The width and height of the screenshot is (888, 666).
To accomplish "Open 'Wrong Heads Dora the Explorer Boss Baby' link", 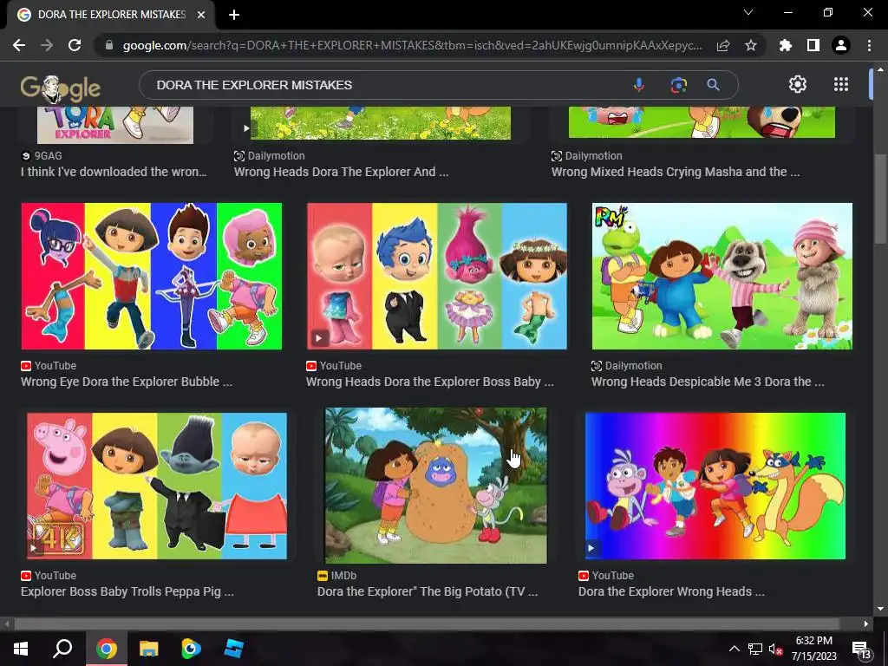I will click(430, 382).
